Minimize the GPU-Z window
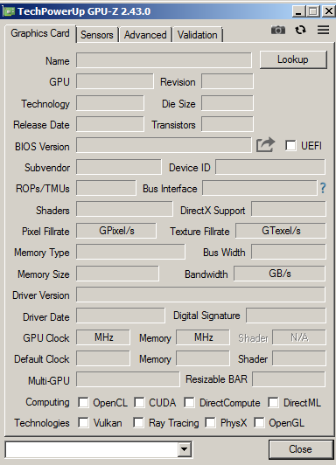The width and height of the screenshot is (336, 465). point(298,11)
